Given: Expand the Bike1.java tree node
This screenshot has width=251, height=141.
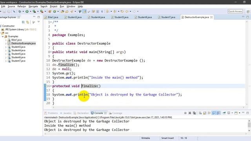Looking at the screenshot, I should (x=6, y=40).
